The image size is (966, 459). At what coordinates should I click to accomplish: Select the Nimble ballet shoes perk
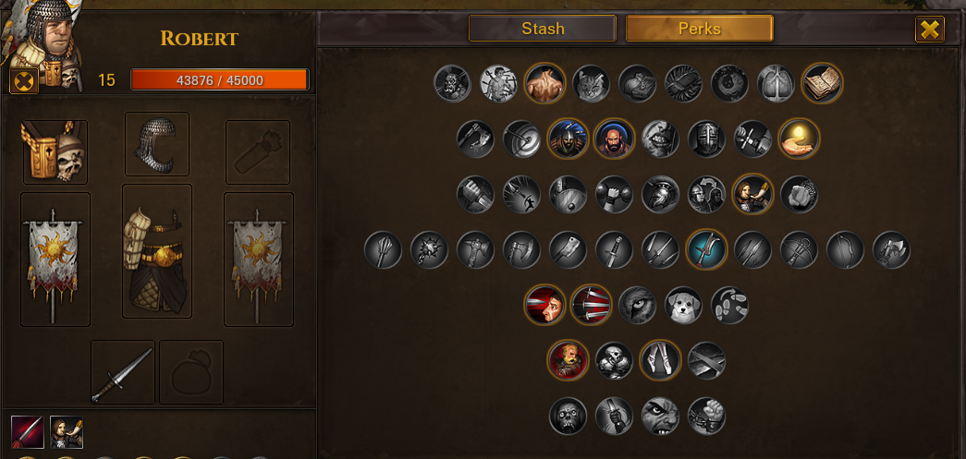coord(660,360)
